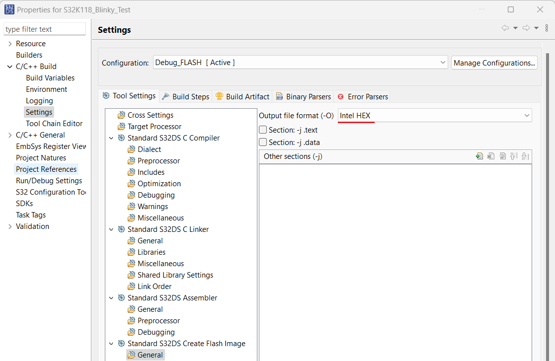The image size is (555, 361).
Task: Click the Shared Library Settings folder icon
Action: click(131, 275)
